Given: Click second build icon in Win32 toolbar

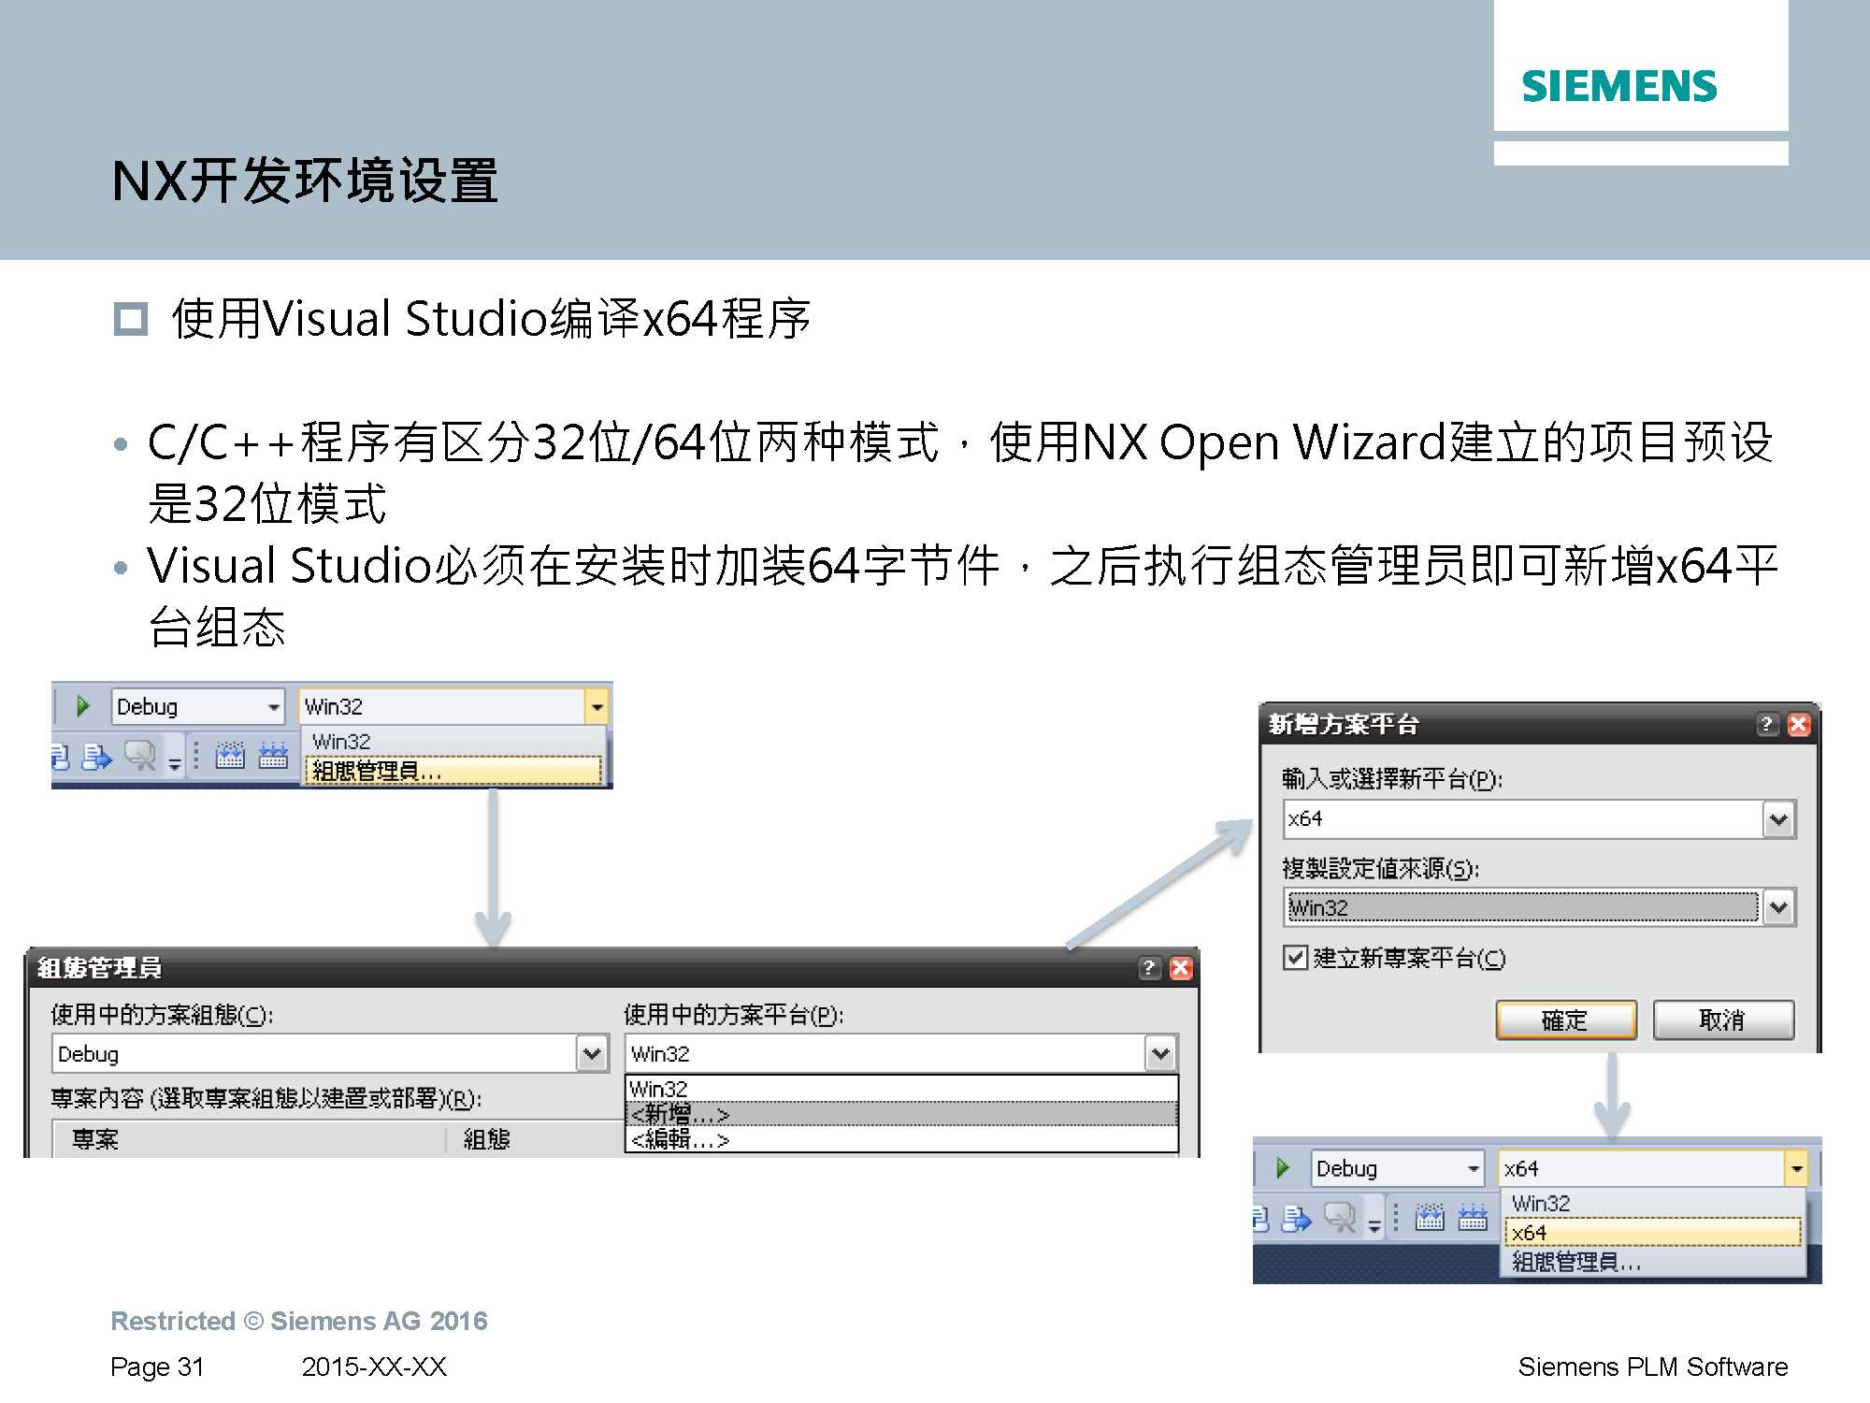Looking at the screenshot, I should (273, 755).
